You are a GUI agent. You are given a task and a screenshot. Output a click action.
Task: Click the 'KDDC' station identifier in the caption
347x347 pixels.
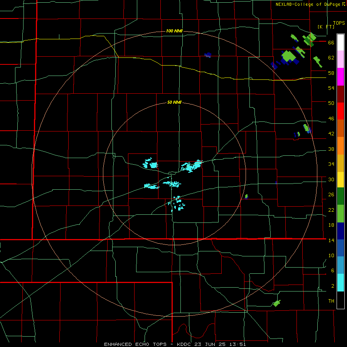point(185,344)
